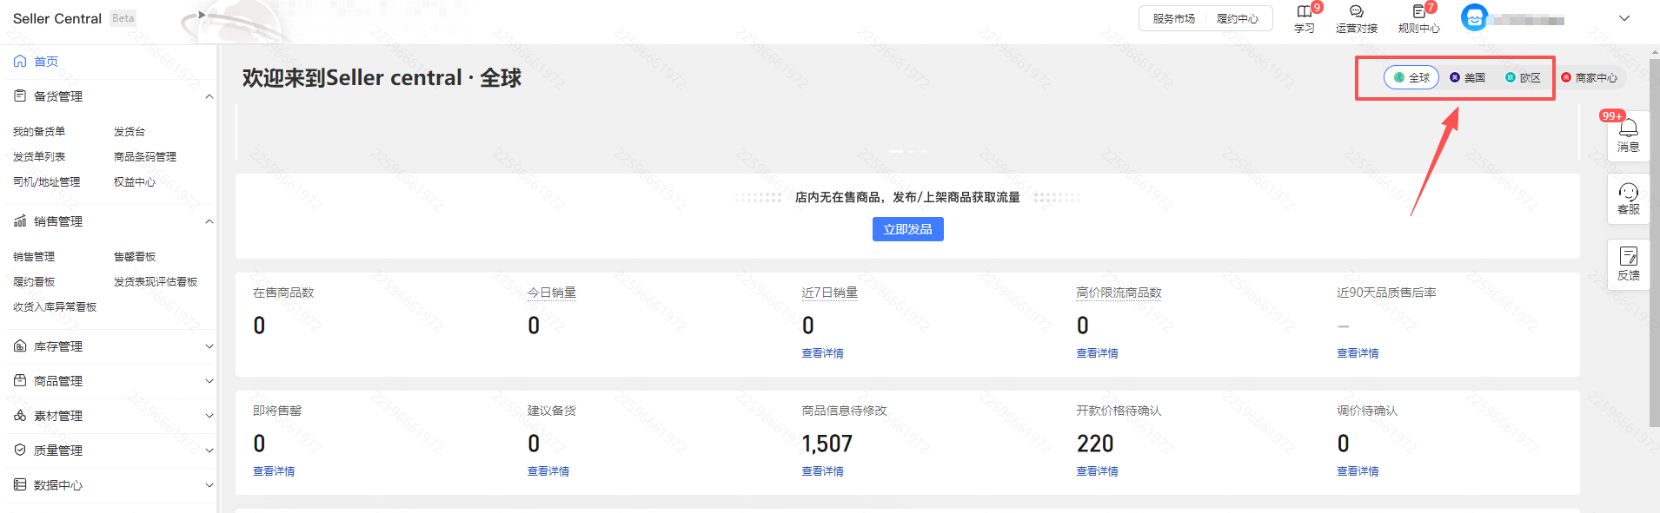
Task: Collapse the 销售管理 section chevron
Action: coord(209,221)
